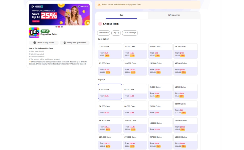The width and height of the screenshot is (244, 150).
Task: Select the 7.000 Coins best seller card
Action: pyautogui.click(x=110, y=51)
